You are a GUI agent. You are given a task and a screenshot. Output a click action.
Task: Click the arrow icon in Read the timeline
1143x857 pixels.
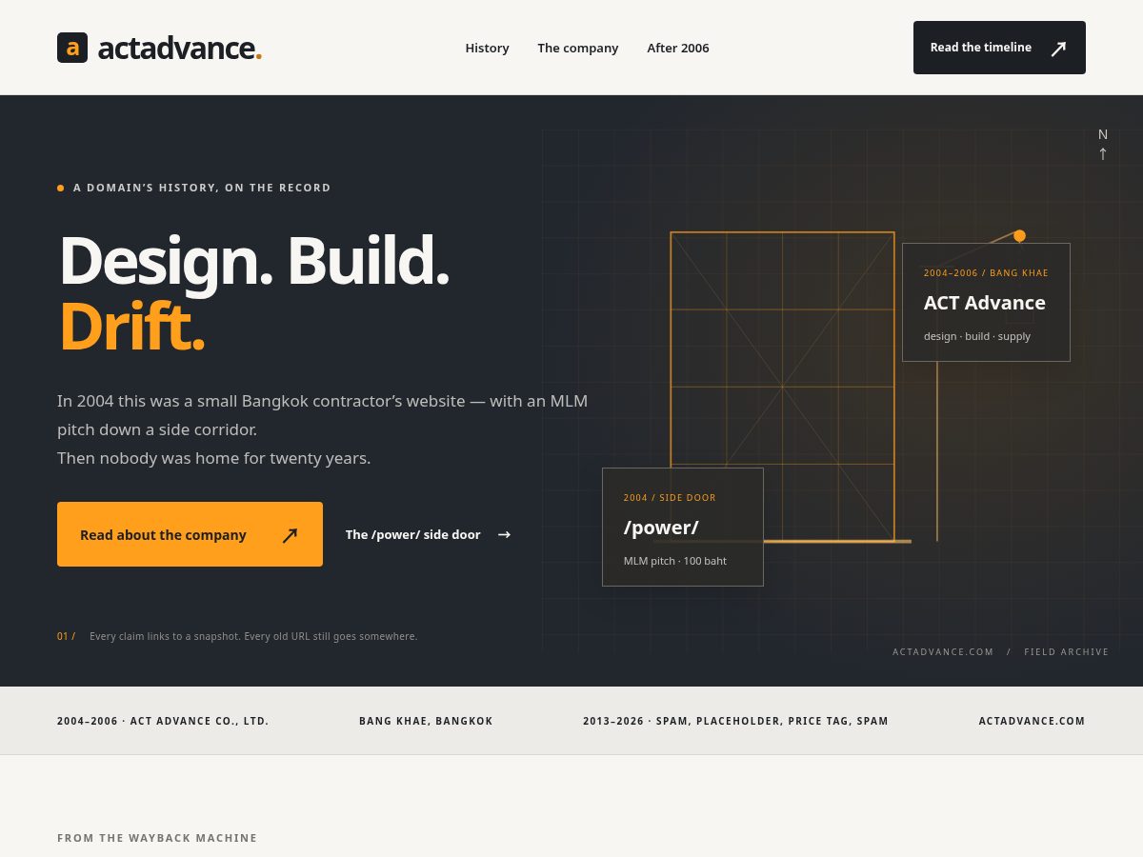pos(1058,49)
